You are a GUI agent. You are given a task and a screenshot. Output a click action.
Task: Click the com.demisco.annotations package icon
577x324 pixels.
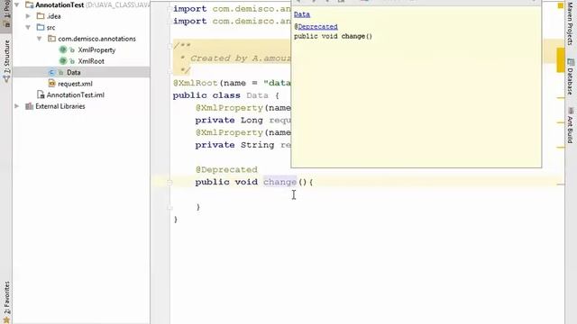[x=51, y=39]
